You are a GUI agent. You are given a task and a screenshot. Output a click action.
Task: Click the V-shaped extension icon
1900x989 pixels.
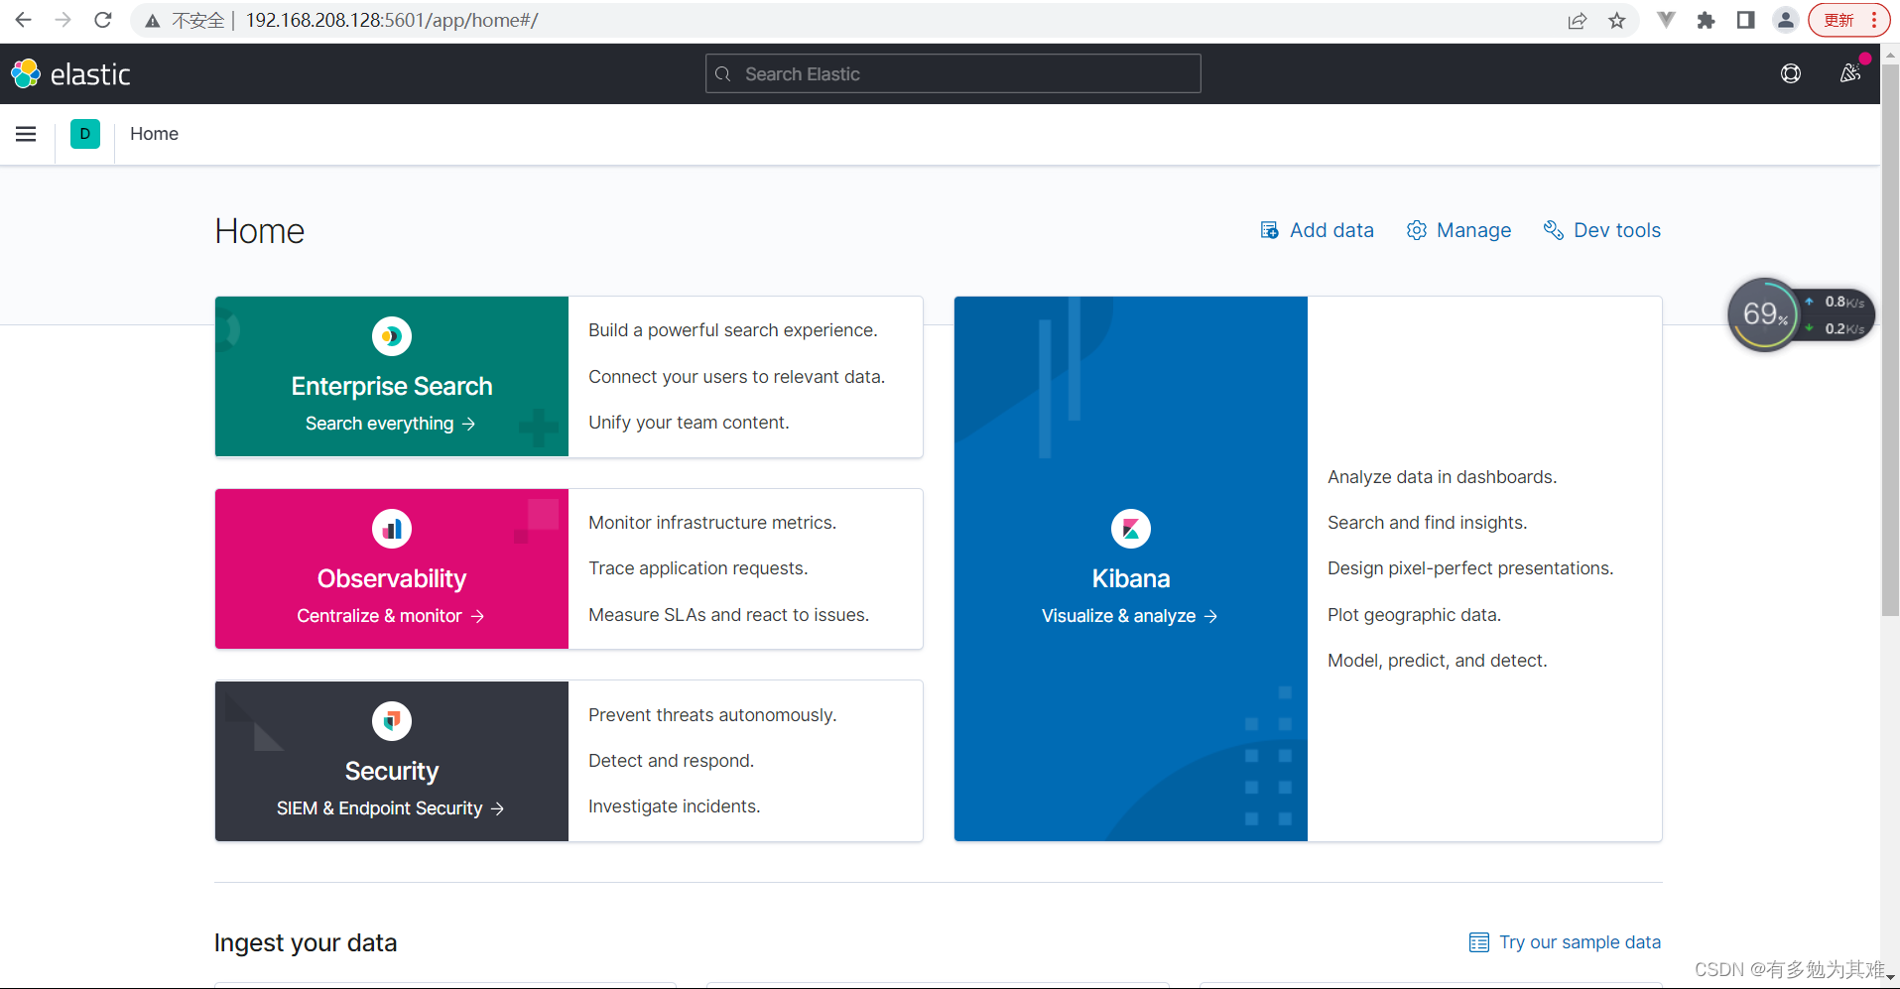[1667, 20]
